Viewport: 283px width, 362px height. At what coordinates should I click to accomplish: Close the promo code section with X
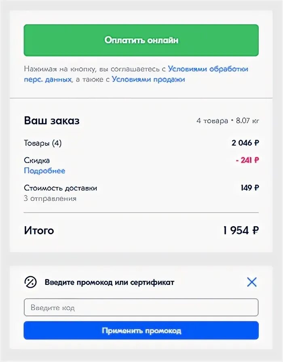click(251, 282)
